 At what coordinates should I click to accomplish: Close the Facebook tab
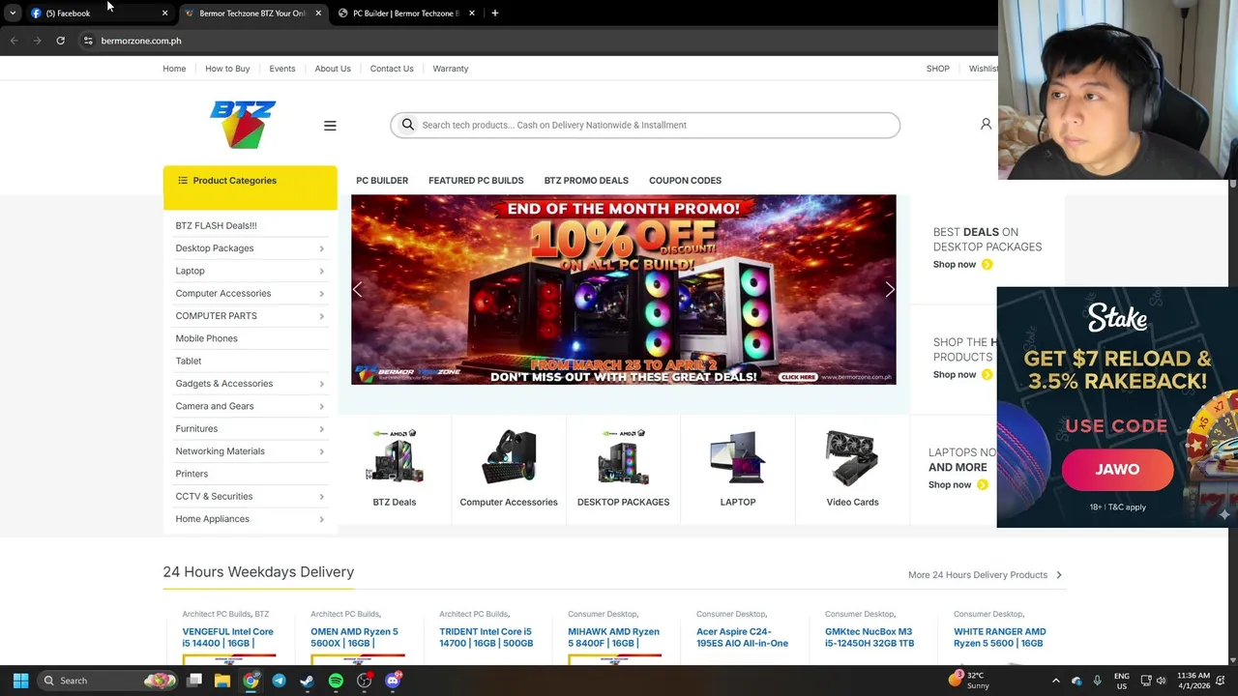click(x=164, y=13)
